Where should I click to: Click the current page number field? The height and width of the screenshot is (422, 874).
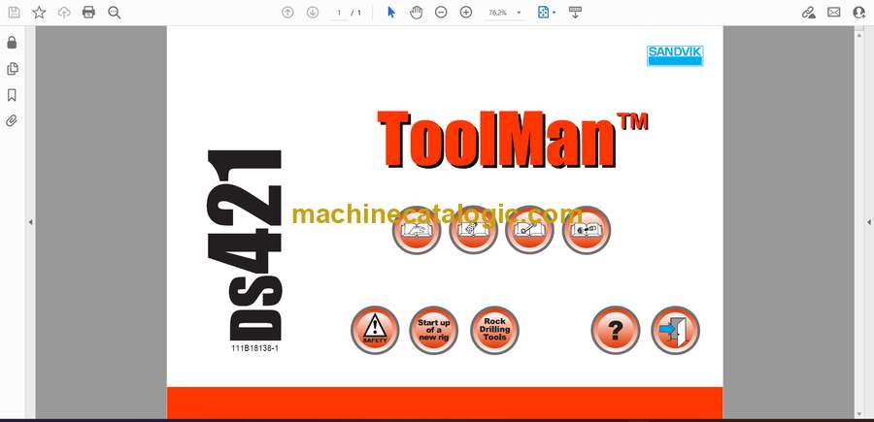(339, 13)
